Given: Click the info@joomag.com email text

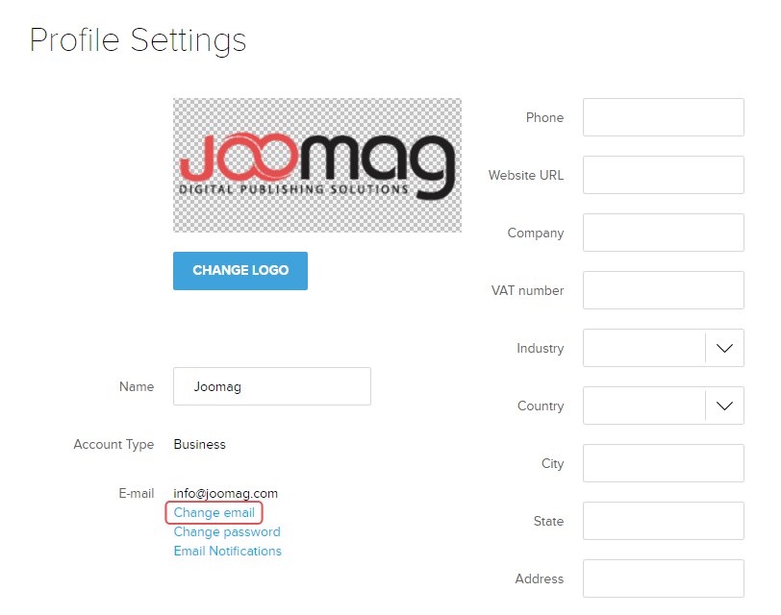Looking at the screenshot, I should pyautogui.click(x=226, y=494).
